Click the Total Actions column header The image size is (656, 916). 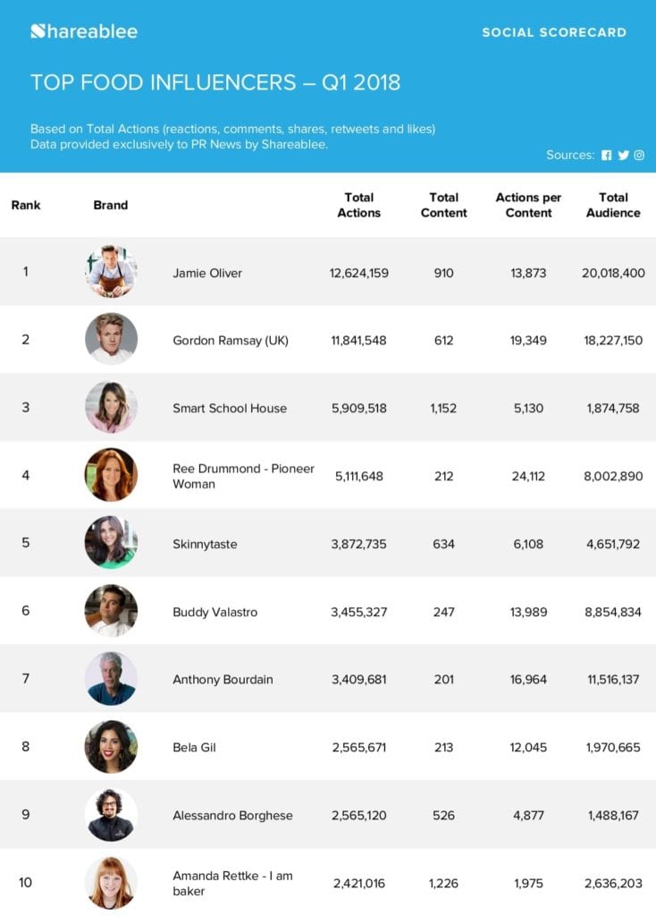359,205
